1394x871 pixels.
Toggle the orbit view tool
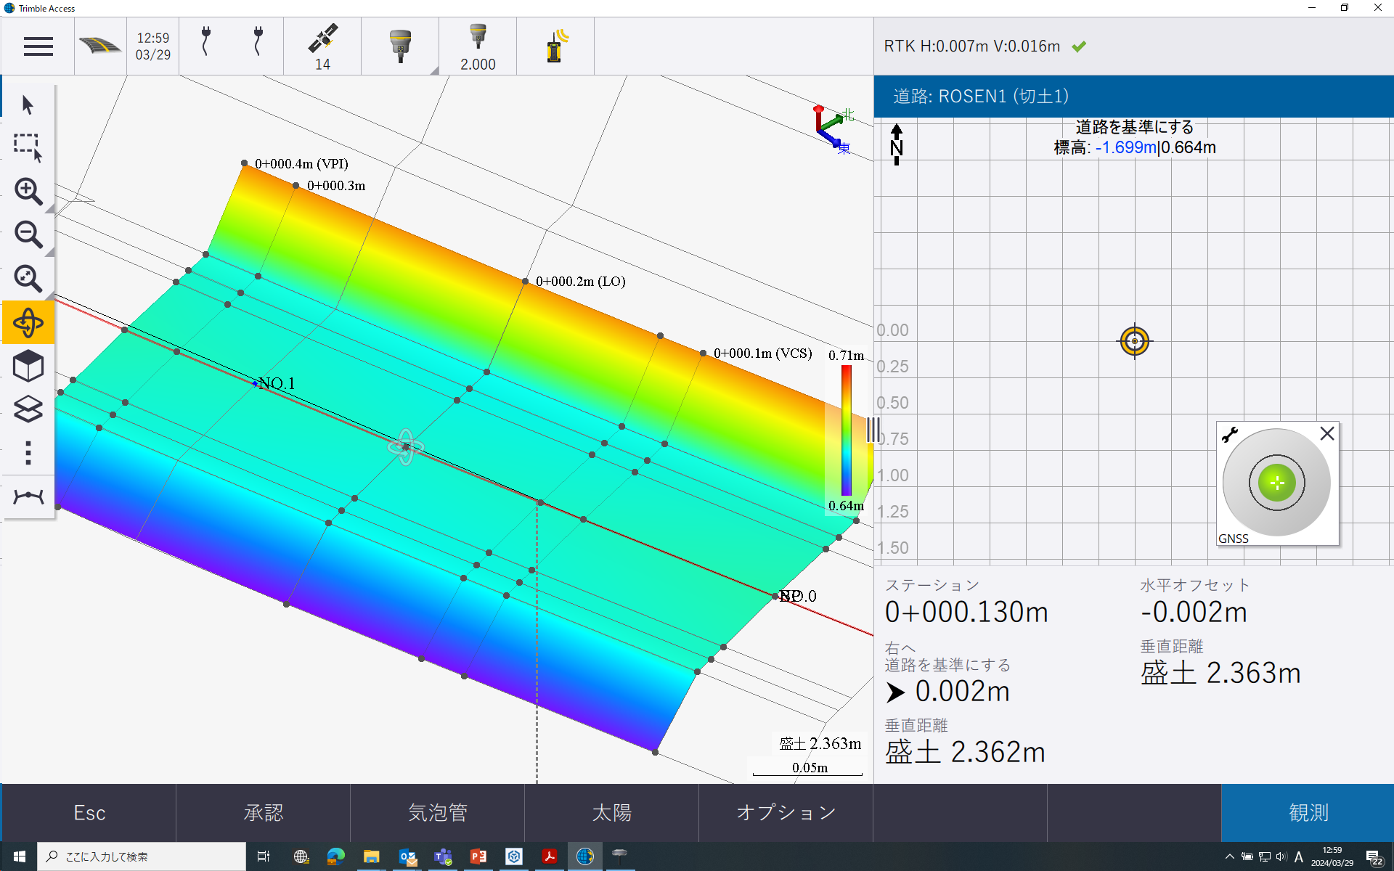28,322
